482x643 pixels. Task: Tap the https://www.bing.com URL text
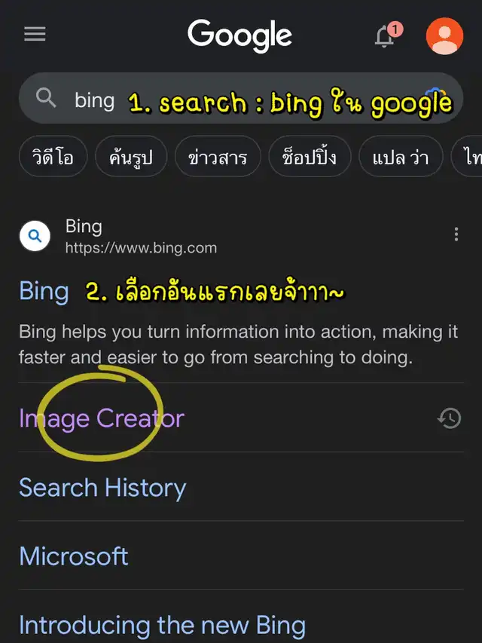click(x=141, y=248)
